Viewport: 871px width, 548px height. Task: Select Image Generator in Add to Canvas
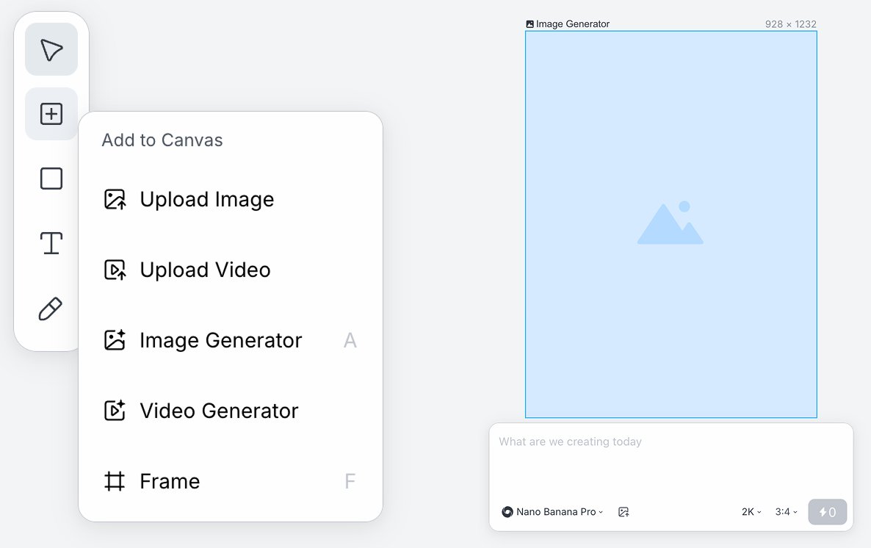click(220, 341)
